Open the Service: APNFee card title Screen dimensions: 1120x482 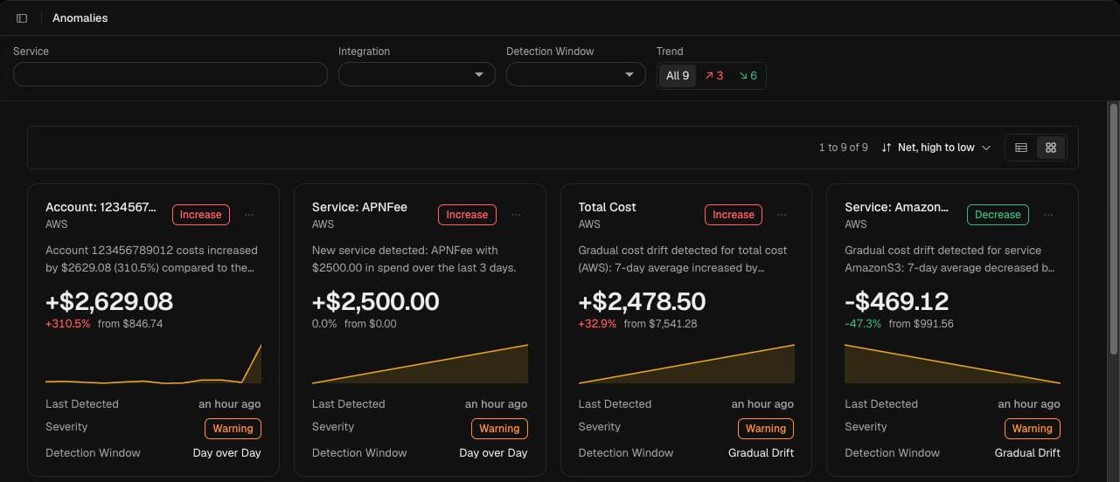tap(359, 207)
